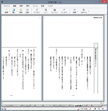
Task: Click the 17行 58桁 status bar entry
Action: point(84,109)
